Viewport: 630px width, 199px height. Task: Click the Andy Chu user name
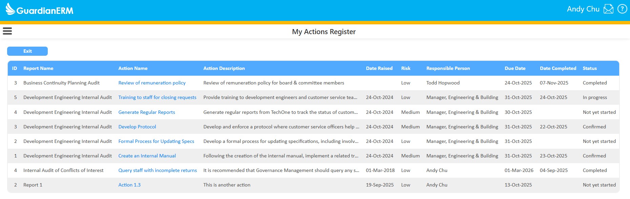583,9
